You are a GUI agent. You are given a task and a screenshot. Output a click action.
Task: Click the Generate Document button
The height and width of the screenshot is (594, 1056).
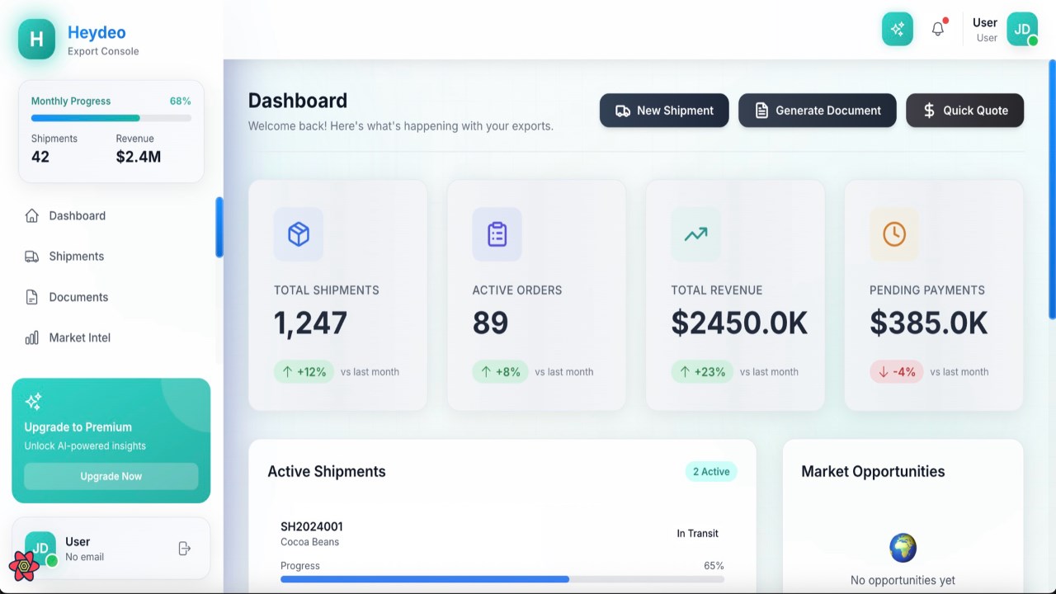(x=817, y=111)
